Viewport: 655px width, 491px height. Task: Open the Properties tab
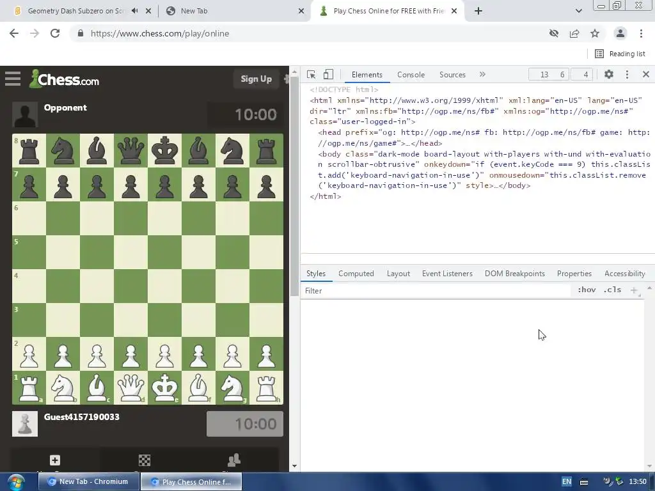point(574,274)
